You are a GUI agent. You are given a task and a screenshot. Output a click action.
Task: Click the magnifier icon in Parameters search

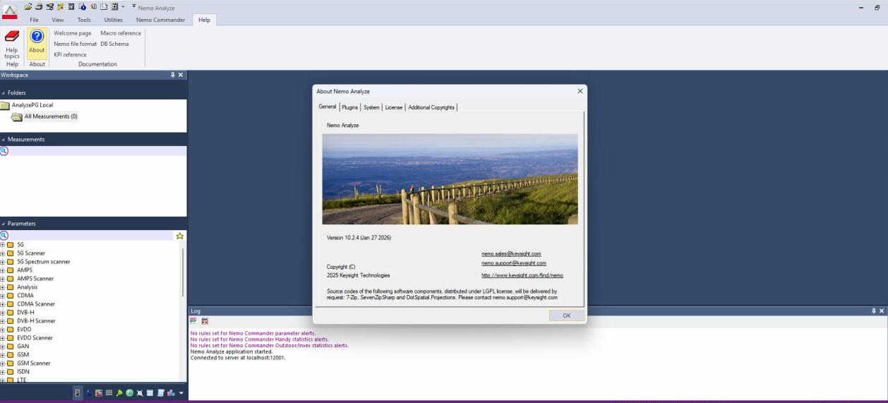[x=4, y=236]
